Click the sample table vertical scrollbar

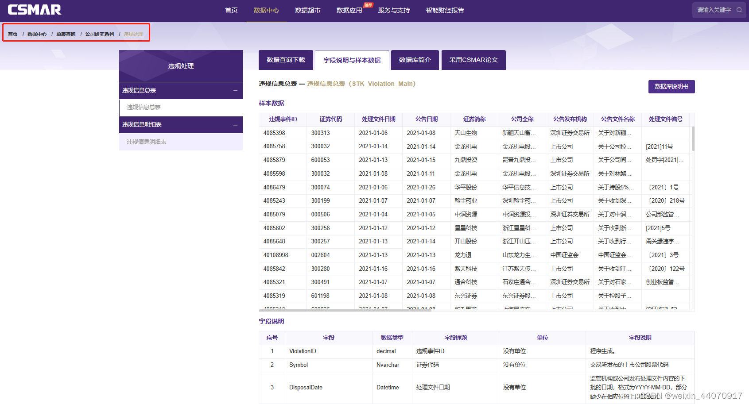(693, 139)
